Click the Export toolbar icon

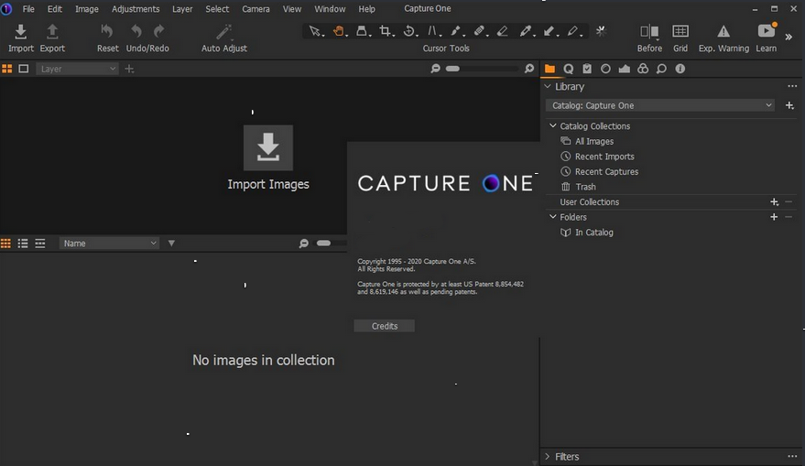52,32
